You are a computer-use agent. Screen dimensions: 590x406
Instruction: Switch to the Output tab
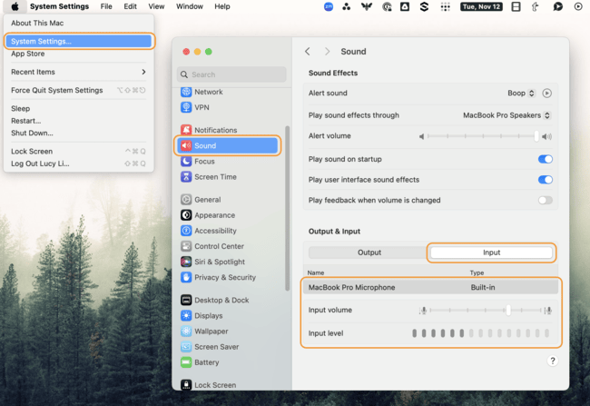coord(369,253)
